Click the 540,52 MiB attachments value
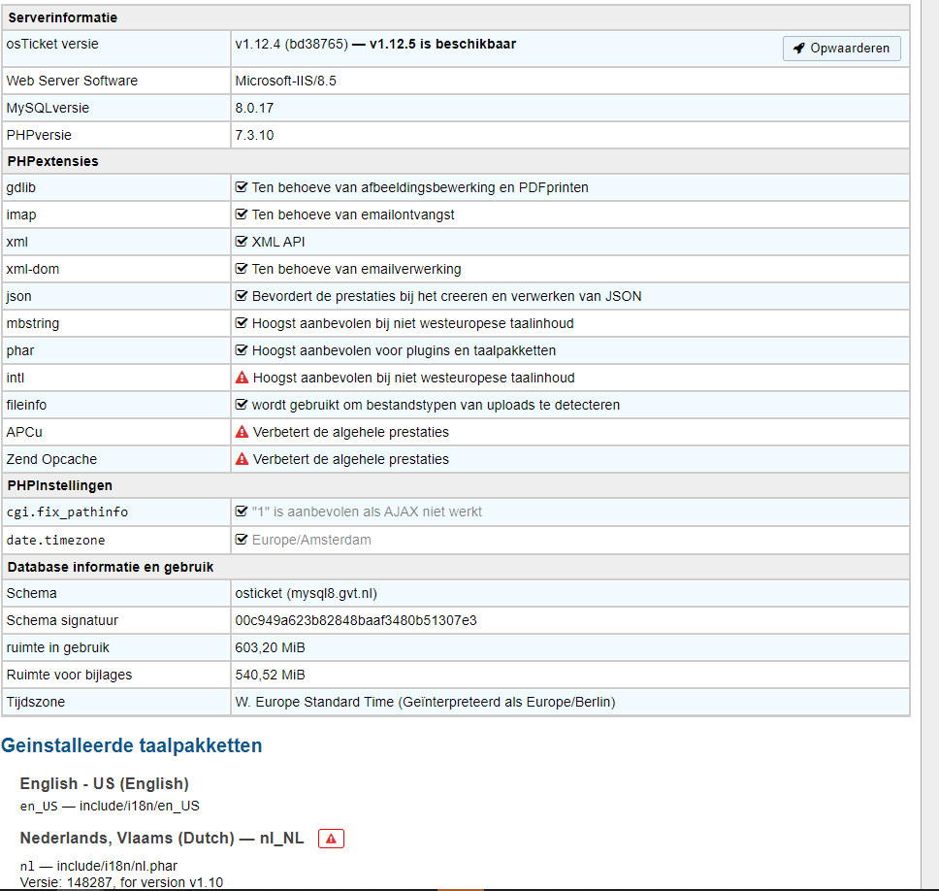Viewport: 939px width, 891px height. (270, 675)
